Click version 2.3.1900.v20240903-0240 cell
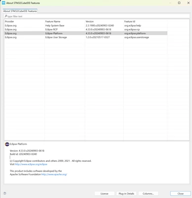 point(100,26)
